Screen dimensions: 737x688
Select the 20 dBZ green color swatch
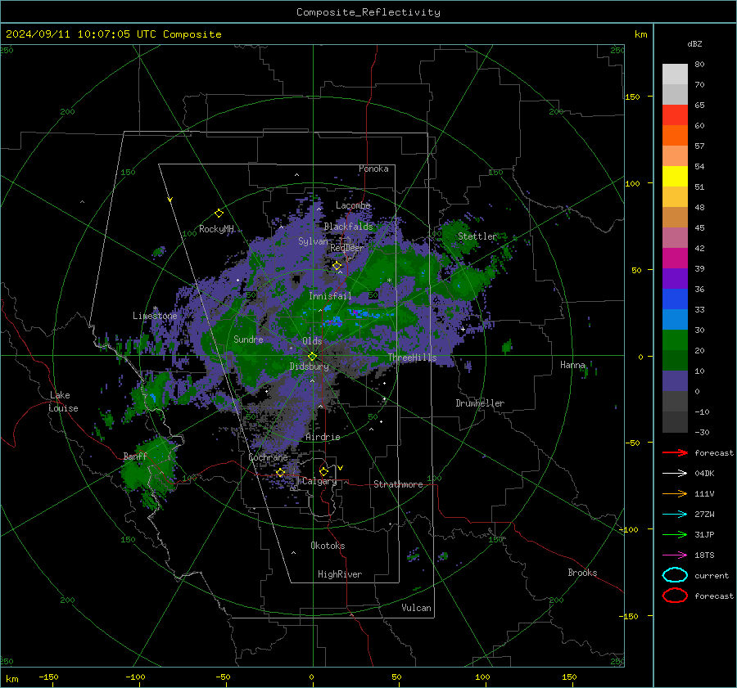pos(675,340)
